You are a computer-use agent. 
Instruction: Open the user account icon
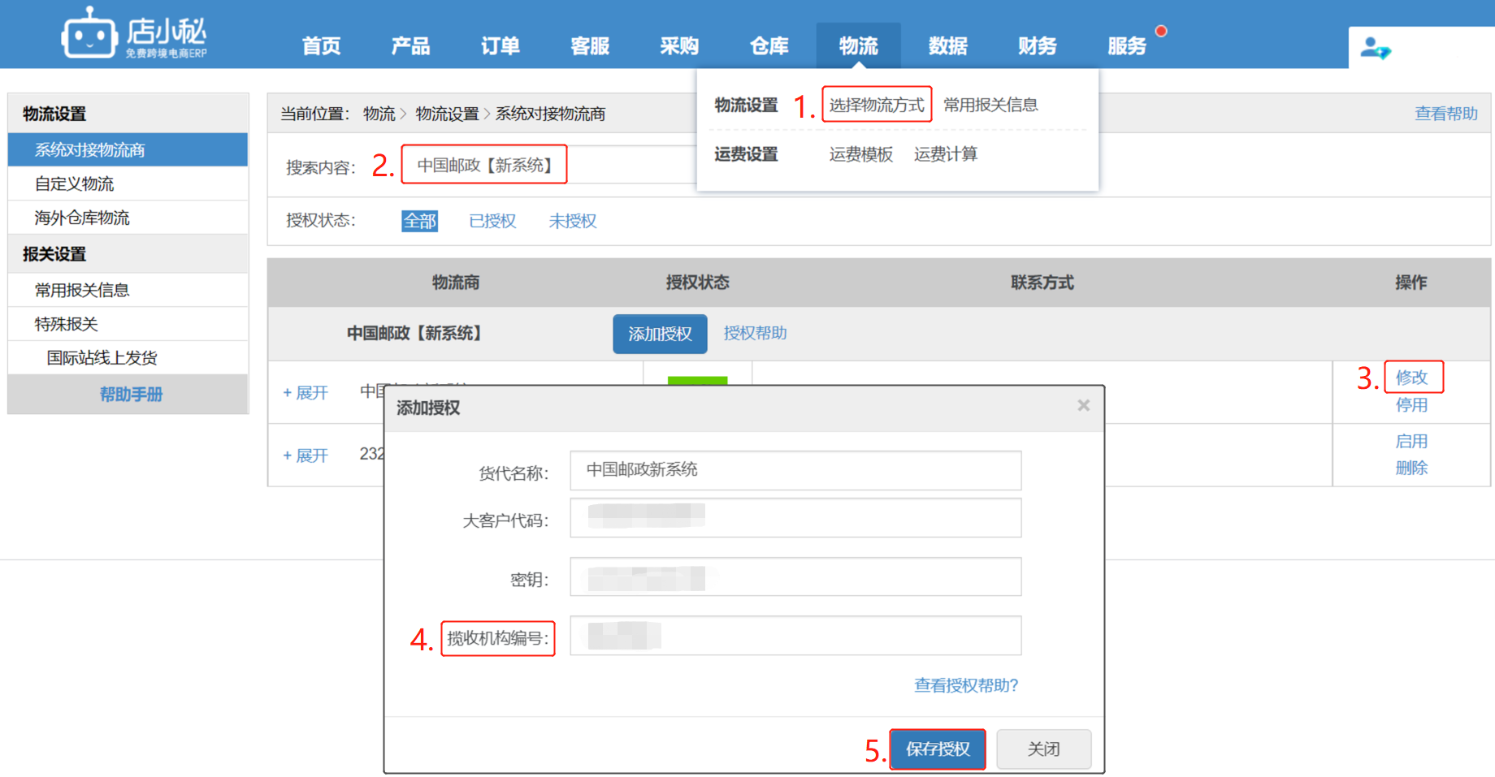[x=1375, y=48]
